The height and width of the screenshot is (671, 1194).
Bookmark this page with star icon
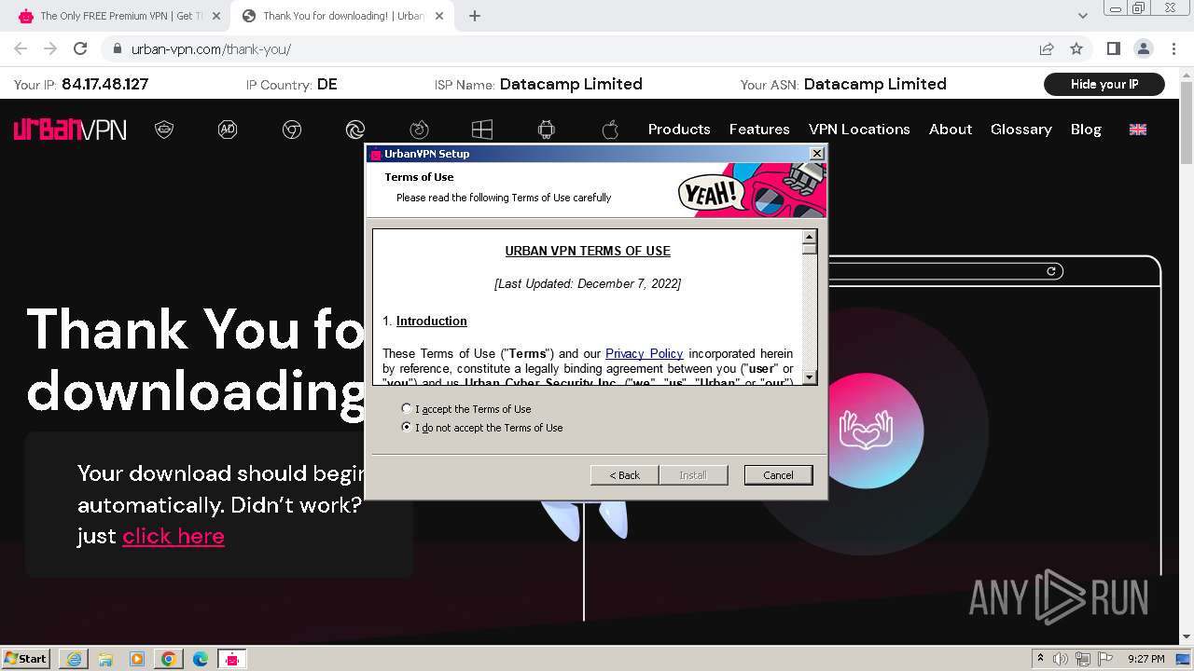[1076, 48]
